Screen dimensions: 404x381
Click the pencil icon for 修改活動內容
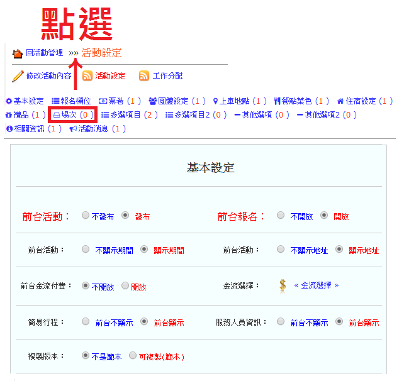pyautogui.click(x=18, y=76)
